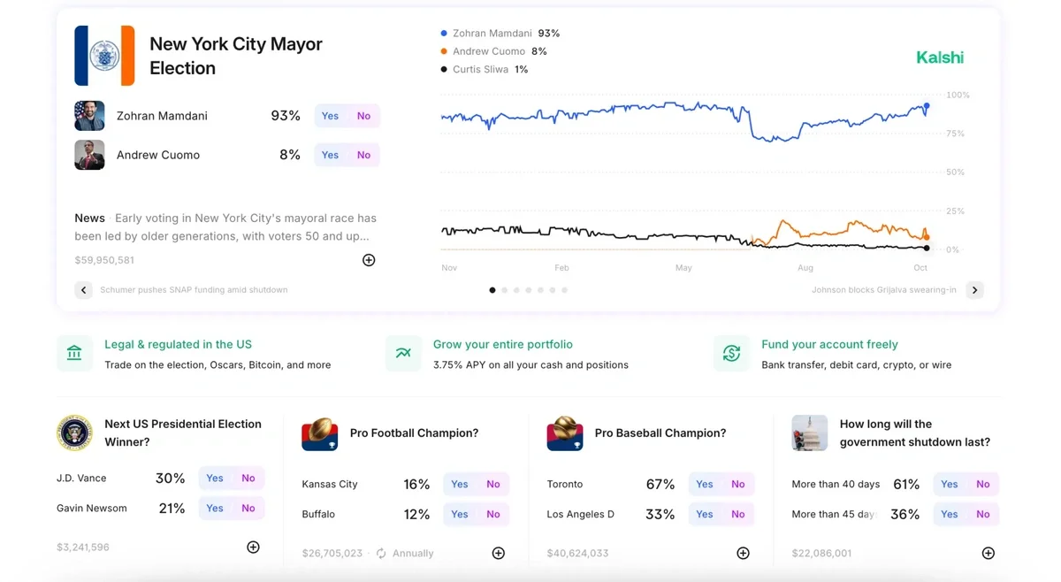Click the bank icon beside Legal & regulated

point(74,354)
